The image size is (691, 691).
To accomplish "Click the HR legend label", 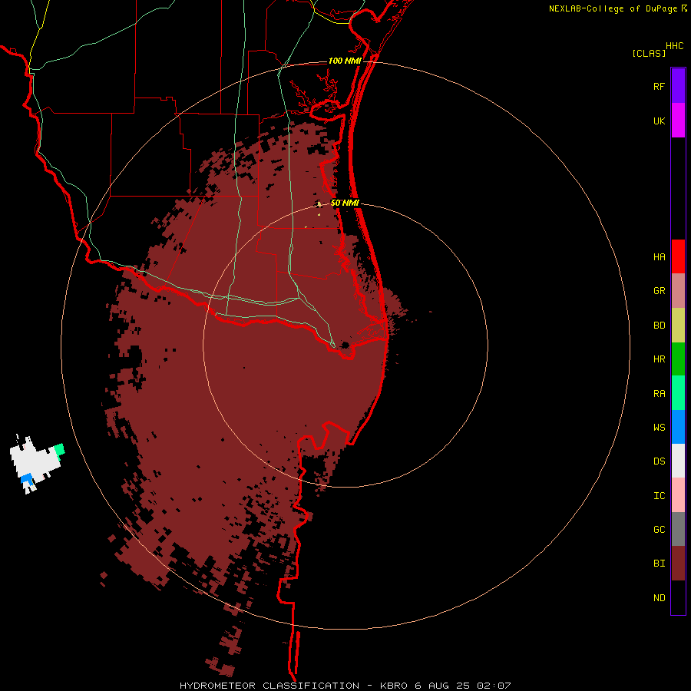I will tap(659, 359).
